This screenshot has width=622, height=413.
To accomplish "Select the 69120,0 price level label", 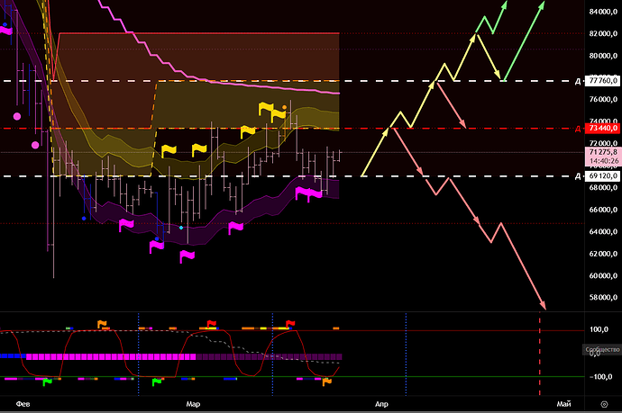I will [598, 176].
